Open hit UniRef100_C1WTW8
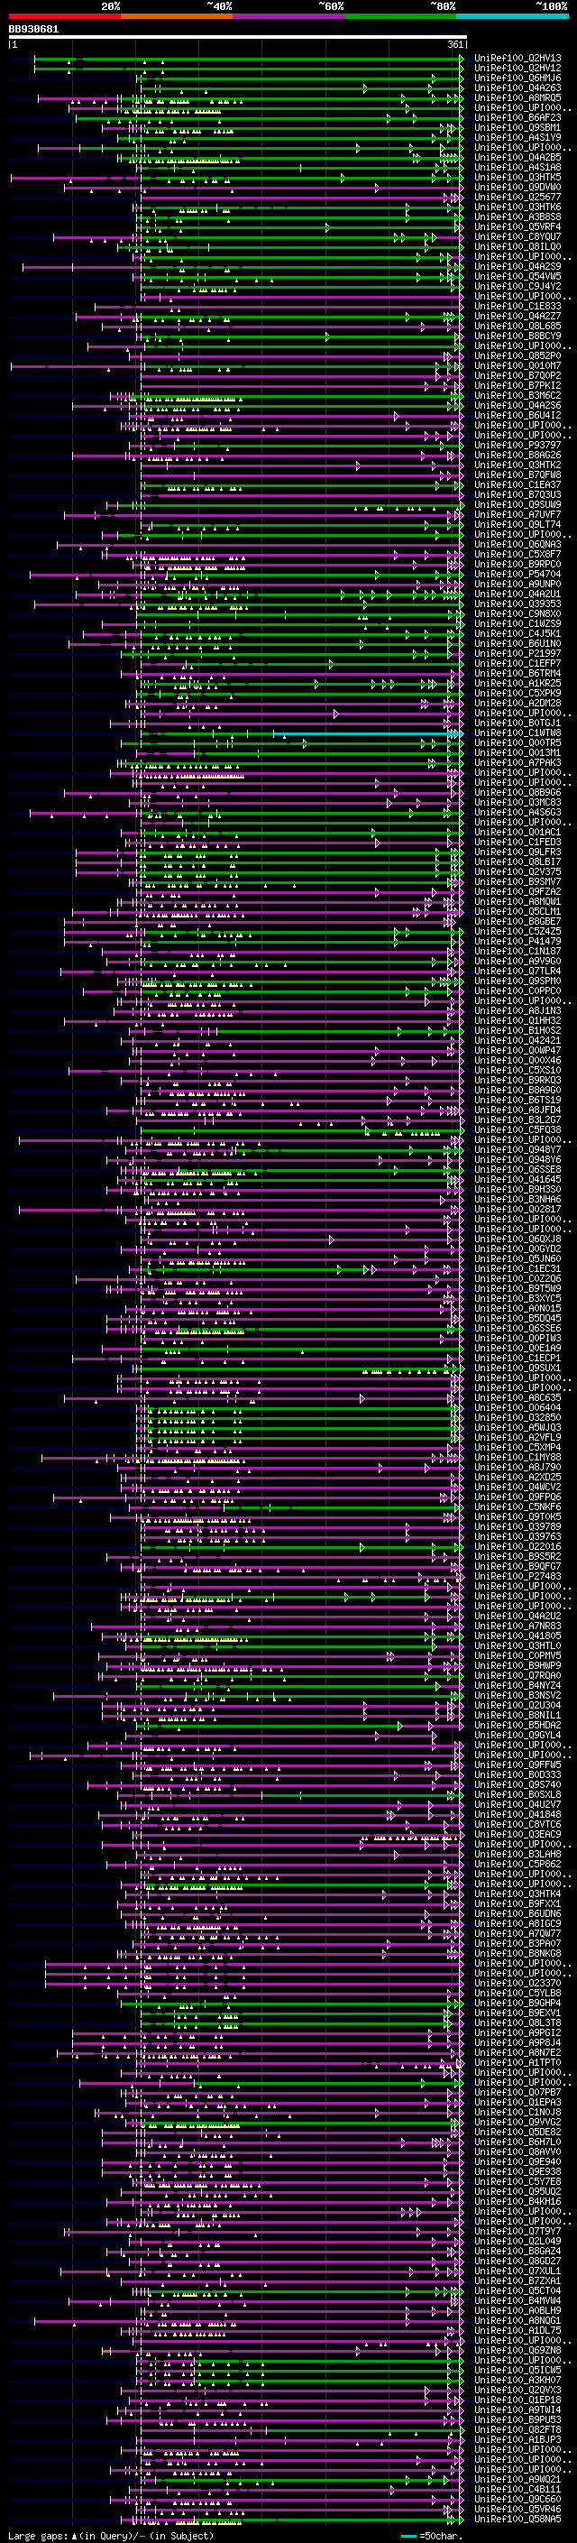Screen dimensions: 577x2543 pos(517,733)
